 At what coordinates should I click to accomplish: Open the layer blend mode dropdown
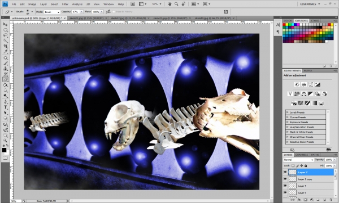click(298, 160)
